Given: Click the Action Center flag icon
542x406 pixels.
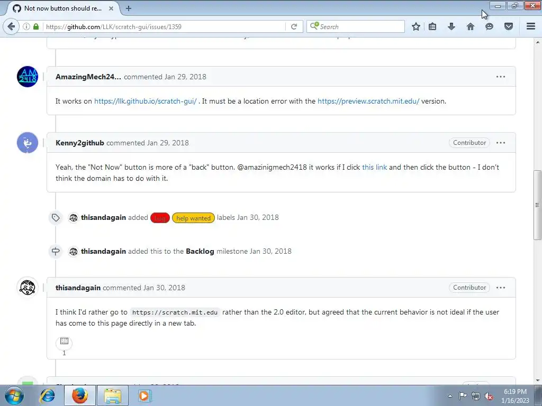Looking at the screenshot, I should click(x=463, y=396).
